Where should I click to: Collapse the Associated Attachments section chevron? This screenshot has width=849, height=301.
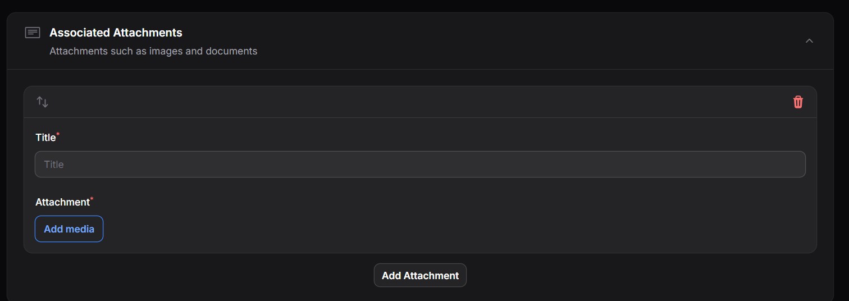[x=809, y=41]
